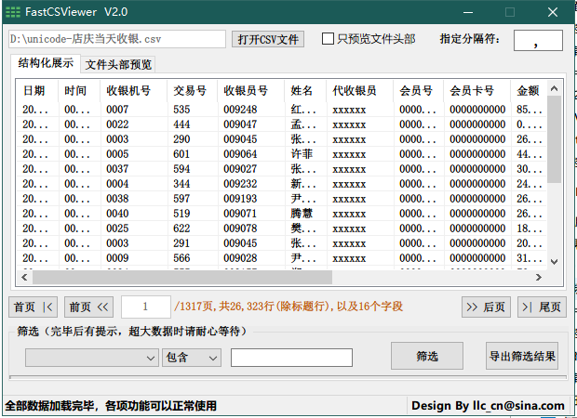Go to first page with 首页 button
This screenshot has height=418, width=577.
[34, 307]
